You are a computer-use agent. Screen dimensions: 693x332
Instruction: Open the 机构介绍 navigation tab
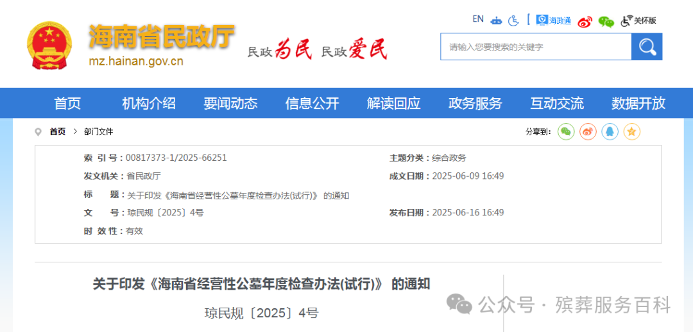tap(149, 103)
